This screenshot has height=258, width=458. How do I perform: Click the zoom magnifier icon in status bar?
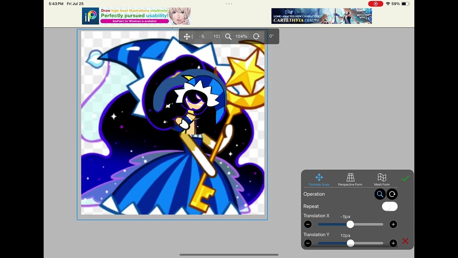click(228, 37)
